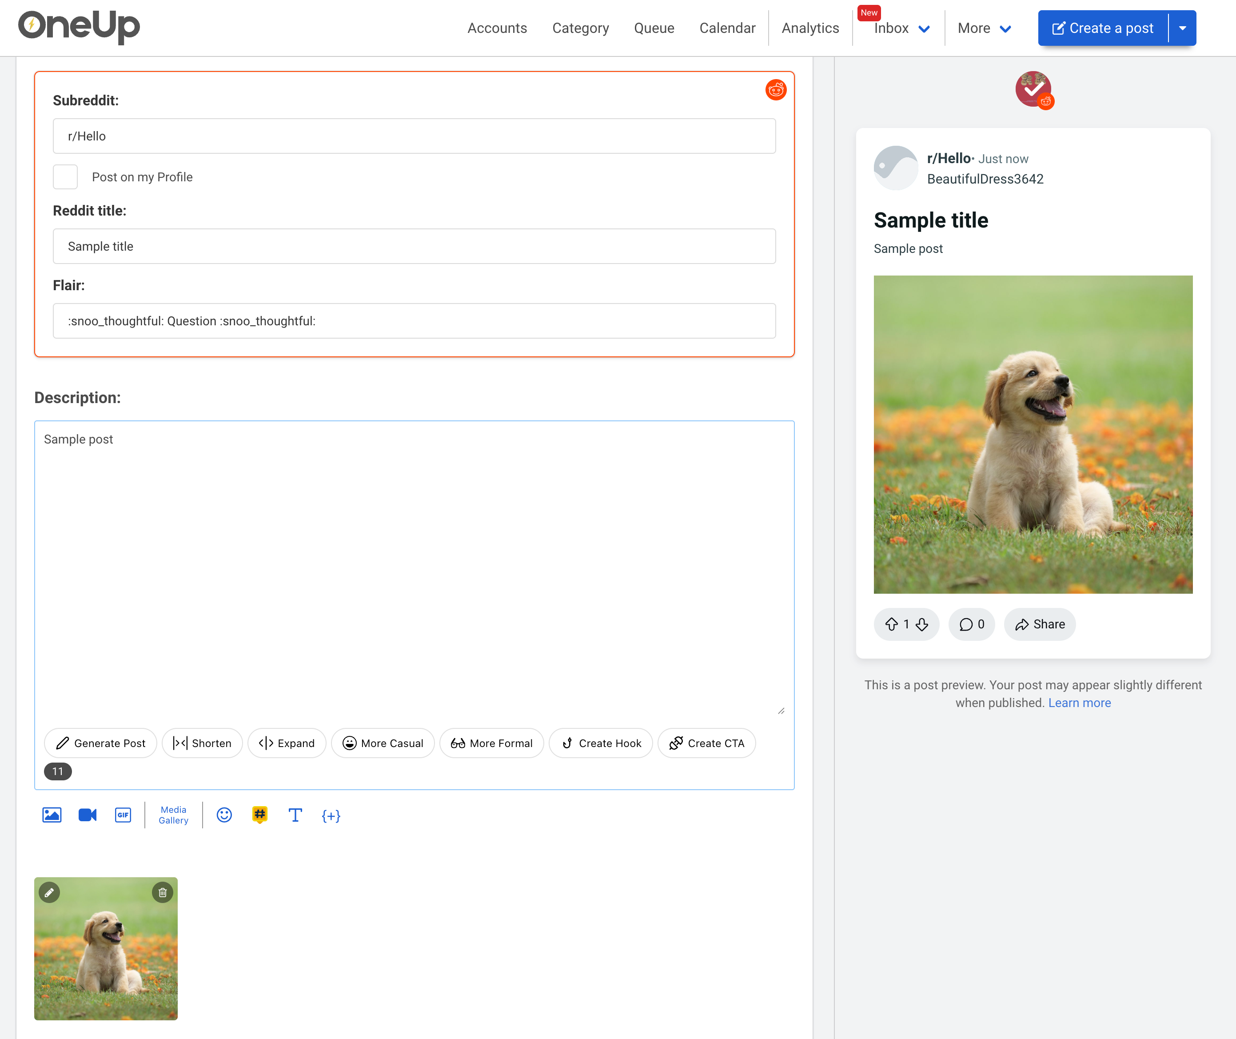
Task: Open the Flair selection field
Action: 414,321
